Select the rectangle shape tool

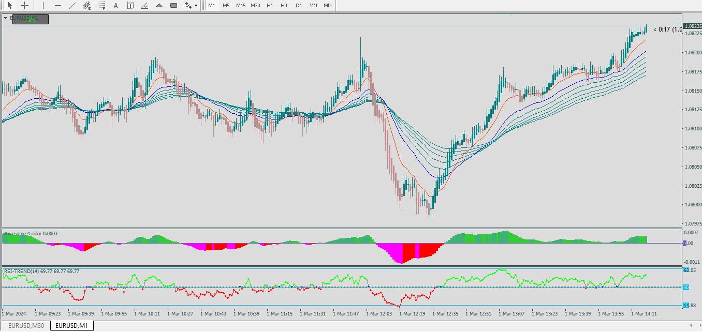173,5
